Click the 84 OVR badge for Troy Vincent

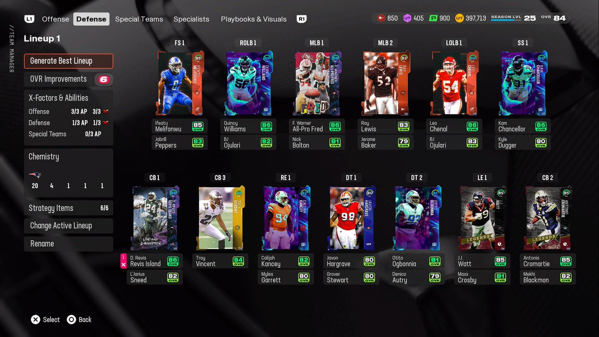pyautogui.click(x=239, y=261)
